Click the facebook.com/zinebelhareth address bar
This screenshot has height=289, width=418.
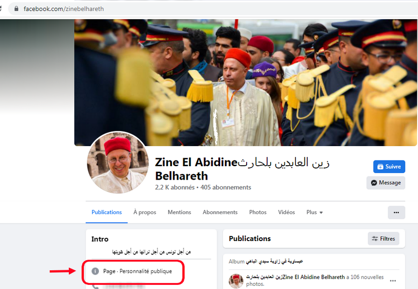pos(213,9)
